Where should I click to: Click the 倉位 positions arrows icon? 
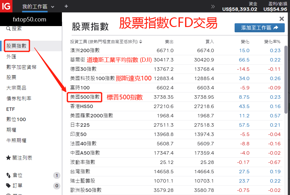coord(8,175)
